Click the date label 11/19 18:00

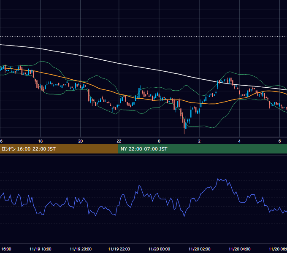pos(40,249)
